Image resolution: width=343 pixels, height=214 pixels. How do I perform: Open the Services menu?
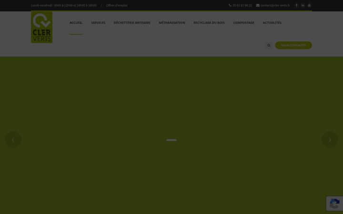98,23
